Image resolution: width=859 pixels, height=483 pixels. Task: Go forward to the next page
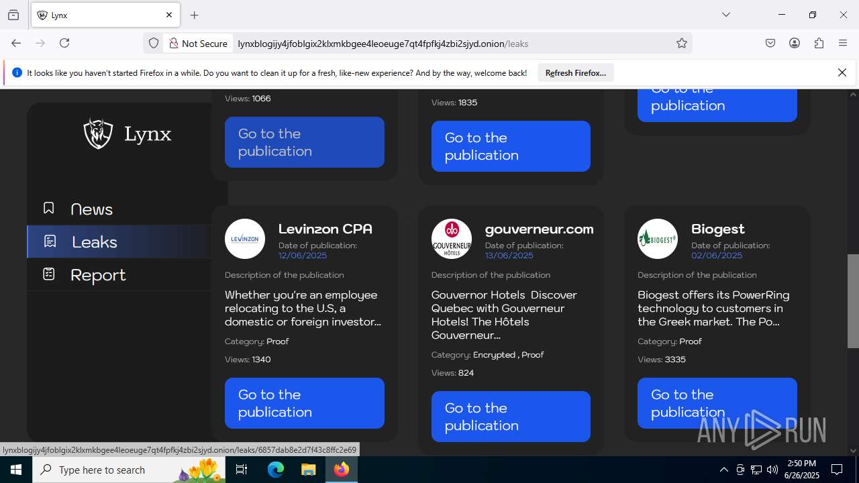(x=40, y=43)
